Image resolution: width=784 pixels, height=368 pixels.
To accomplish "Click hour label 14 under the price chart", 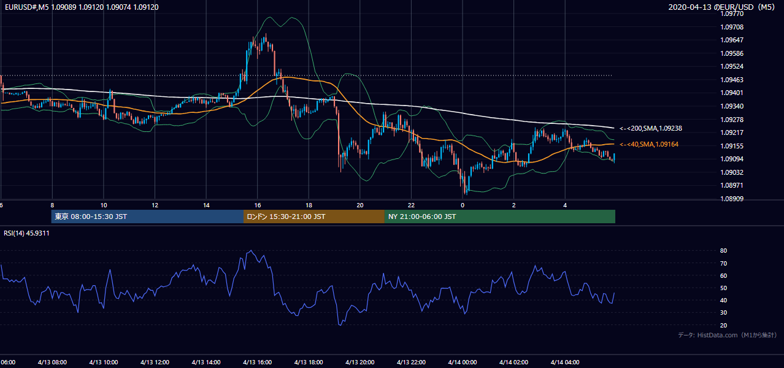I will (206, 205).
